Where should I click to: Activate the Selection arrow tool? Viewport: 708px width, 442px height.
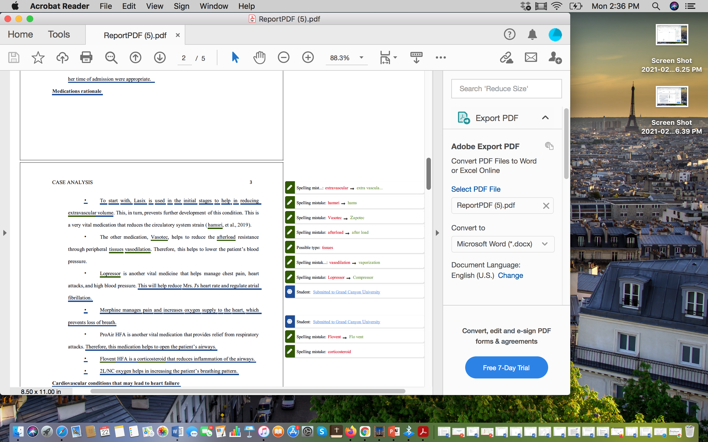(235, 57)
